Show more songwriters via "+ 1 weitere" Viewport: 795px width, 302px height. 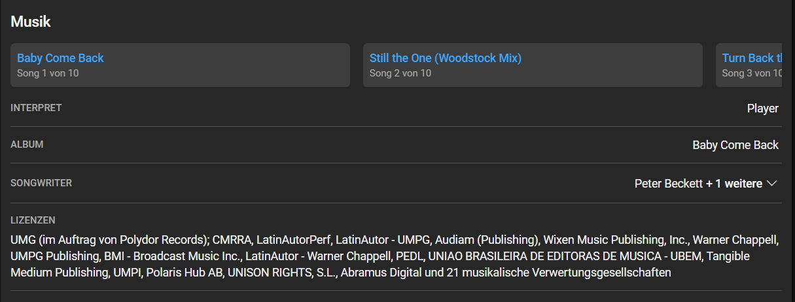pyautogui.click(x=733, y=184)
